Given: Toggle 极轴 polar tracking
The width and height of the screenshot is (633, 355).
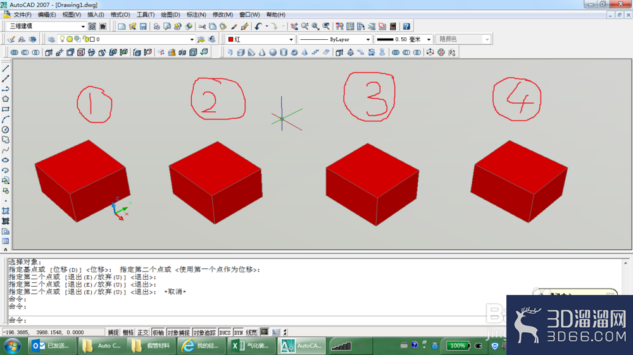Looking at the screenshot, I should pyautogui.click(x=158, y=332).
